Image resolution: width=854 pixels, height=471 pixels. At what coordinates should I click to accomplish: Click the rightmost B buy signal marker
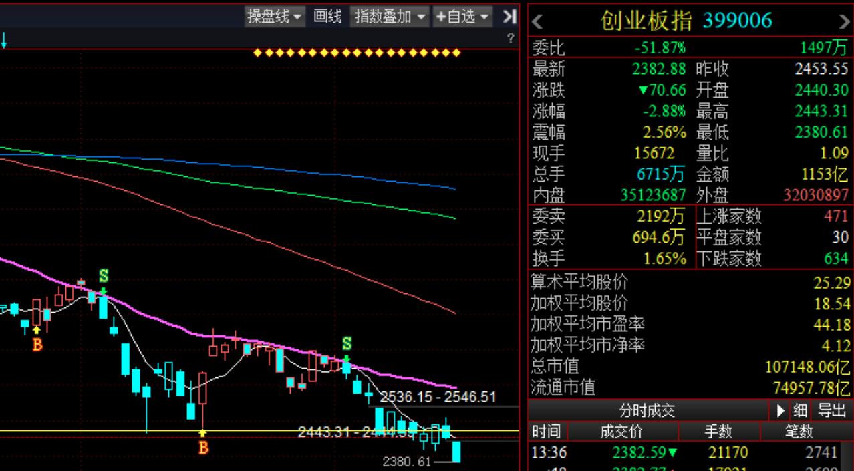(x=203, y=447)
